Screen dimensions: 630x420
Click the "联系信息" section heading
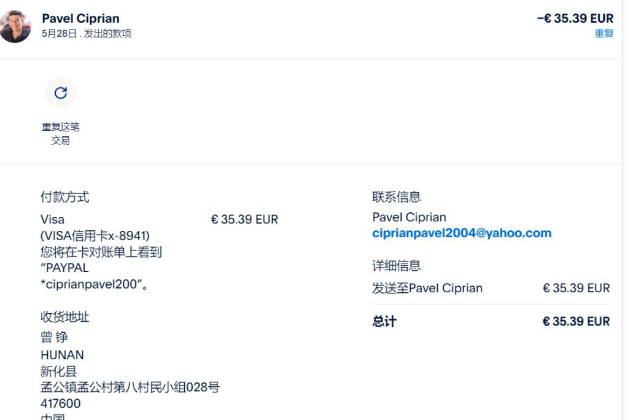(x=396, y=197)
